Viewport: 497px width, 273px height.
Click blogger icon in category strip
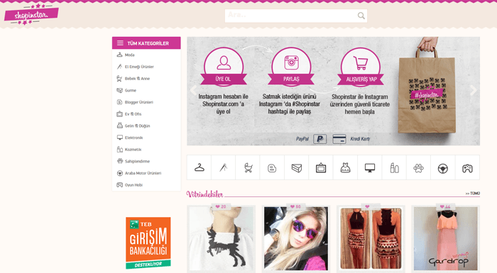[272, 167]
